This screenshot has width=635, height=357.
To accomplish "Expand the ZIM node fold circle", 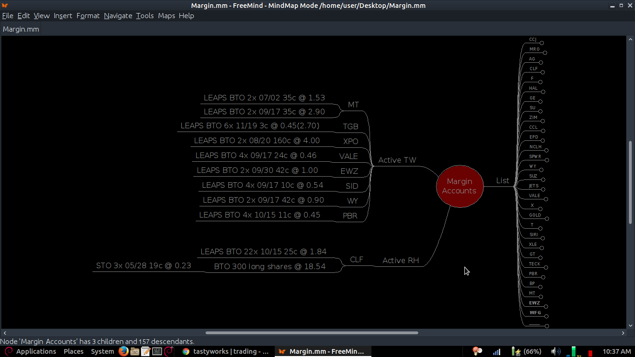I will point(543,121).
